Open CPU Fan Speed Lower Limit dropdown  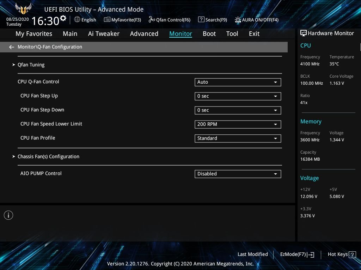click(238, 124)
